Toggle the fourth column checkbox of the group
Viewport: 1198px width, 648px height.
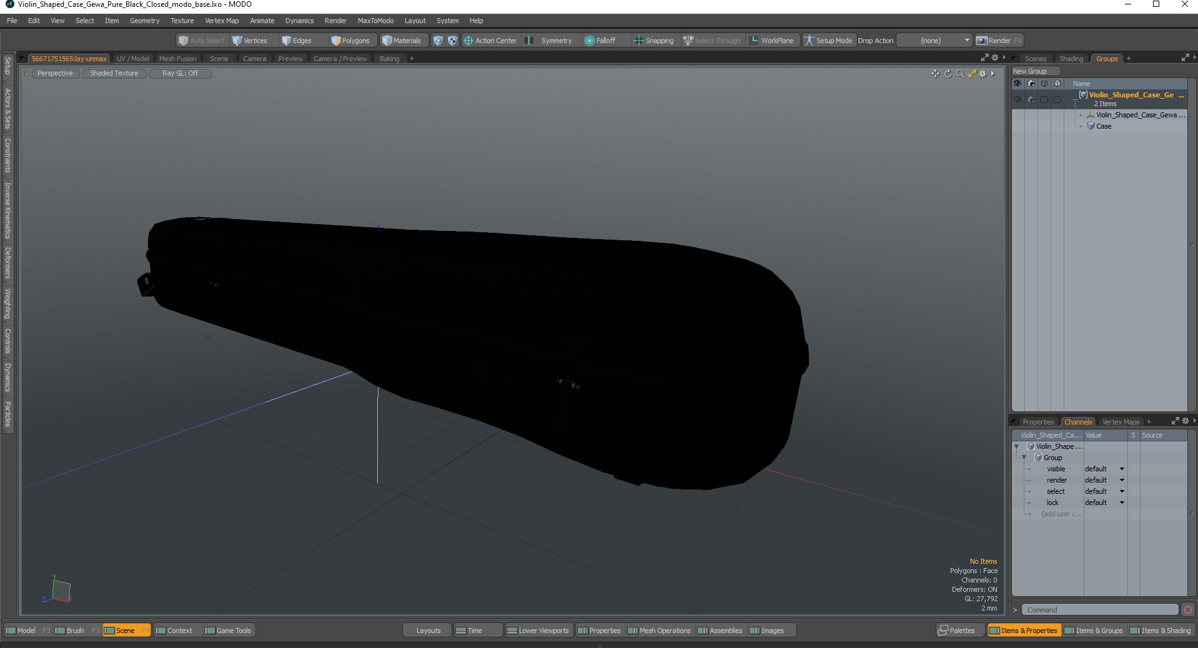[1057, 99]
